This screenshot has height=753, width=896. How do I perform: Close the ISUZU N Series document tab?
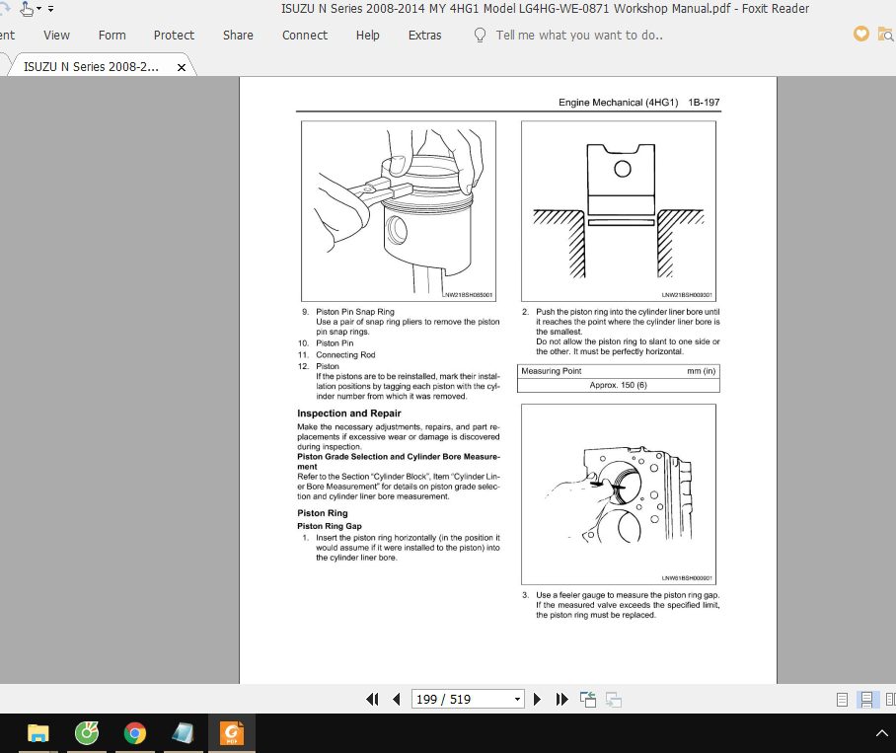[x=182, y=67]
